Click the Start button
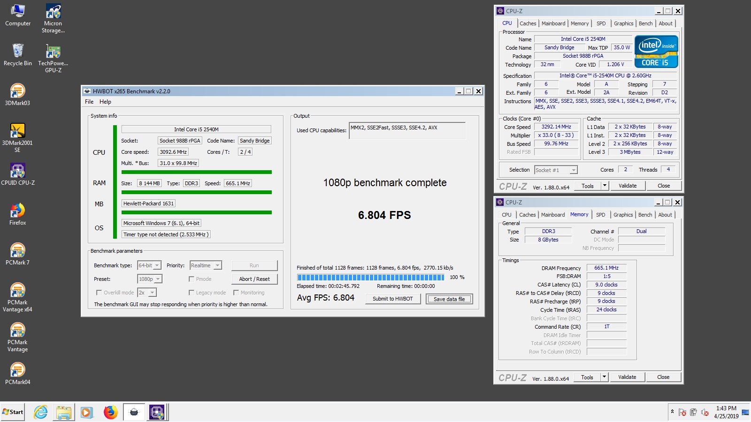The image size is (751, 422). 13,412
